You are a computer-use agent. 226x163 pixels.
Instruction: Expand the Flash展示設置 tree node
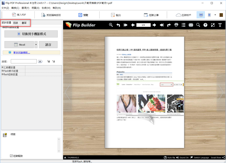click(3, 71)
